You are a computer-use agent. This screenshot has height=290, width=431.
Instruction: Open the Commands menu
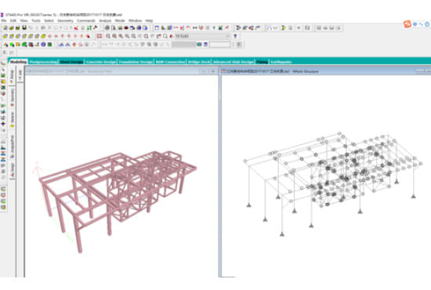[85, 20]
